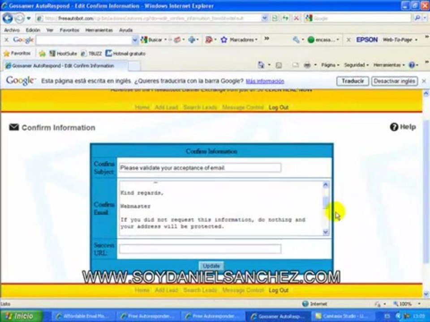
Task: Click inside the Confirm Email text area
Action: [221, 208]
